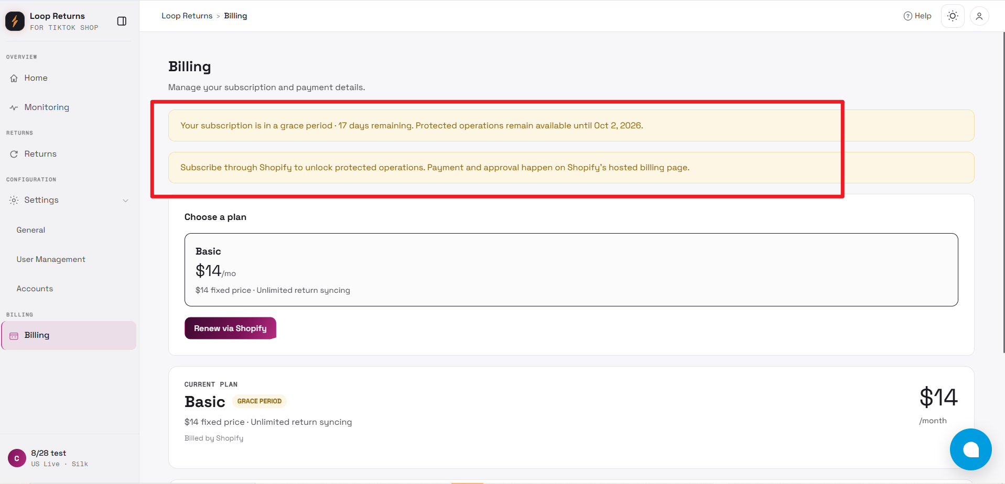The image size is (1005, 484).
Task: Click the Billing card icon
Action: point(14,336)
